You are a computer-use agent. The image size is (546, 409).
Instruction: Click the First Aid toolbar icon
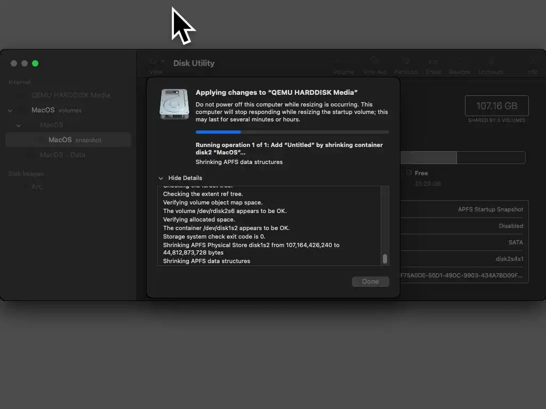(375, 60)
